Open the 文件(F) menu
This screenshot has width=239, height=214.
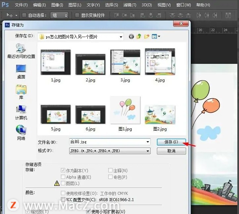(x=21, y=5)
